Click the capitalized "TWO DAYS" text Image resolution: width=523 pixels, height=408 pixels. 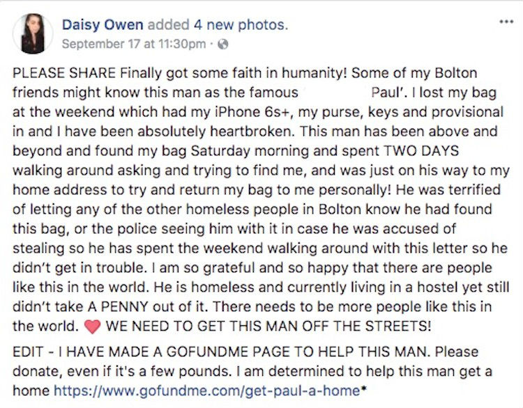421,151
